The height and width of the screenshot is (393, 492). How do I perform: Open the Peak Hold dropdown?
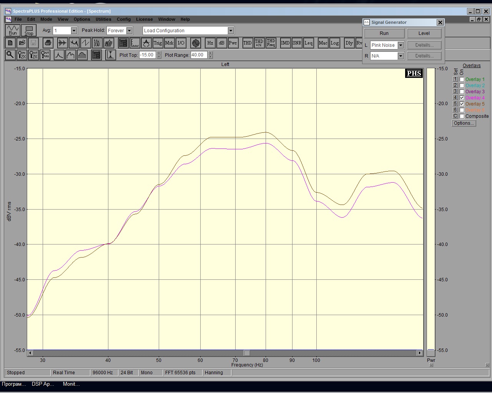click(x=130, y=31)
